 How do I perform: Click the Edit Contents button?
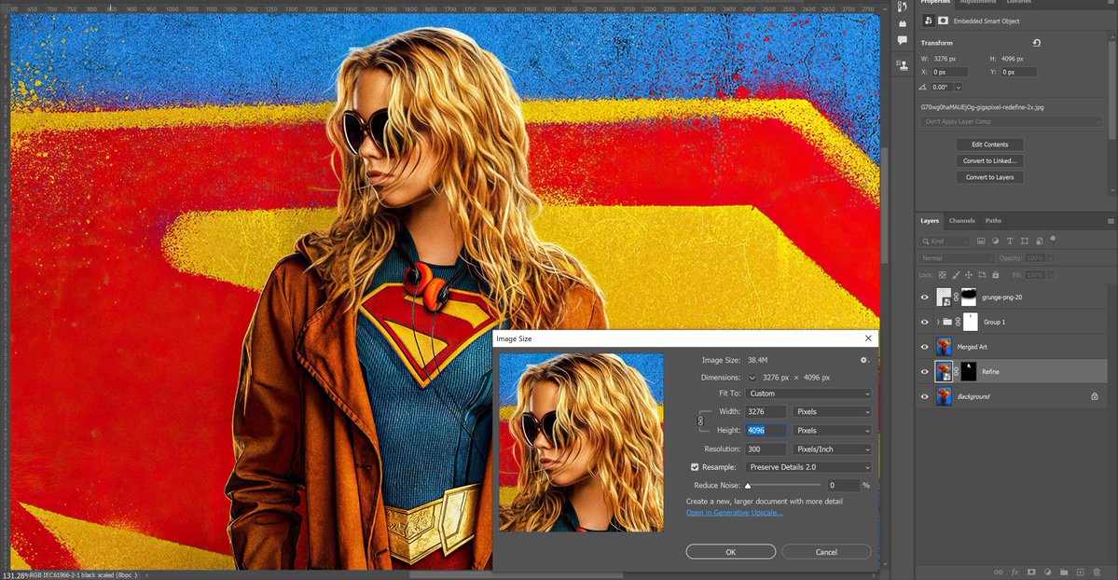point(989,145)
